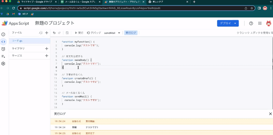Click the ファイル heading in sidebar
Image resolution: width=273 pixels, height=135 pixels.
17,33
